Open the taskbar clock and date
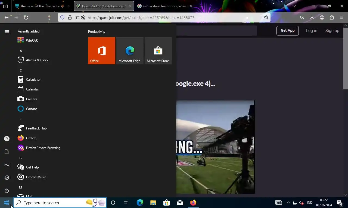348x208 pixels. 324,203
